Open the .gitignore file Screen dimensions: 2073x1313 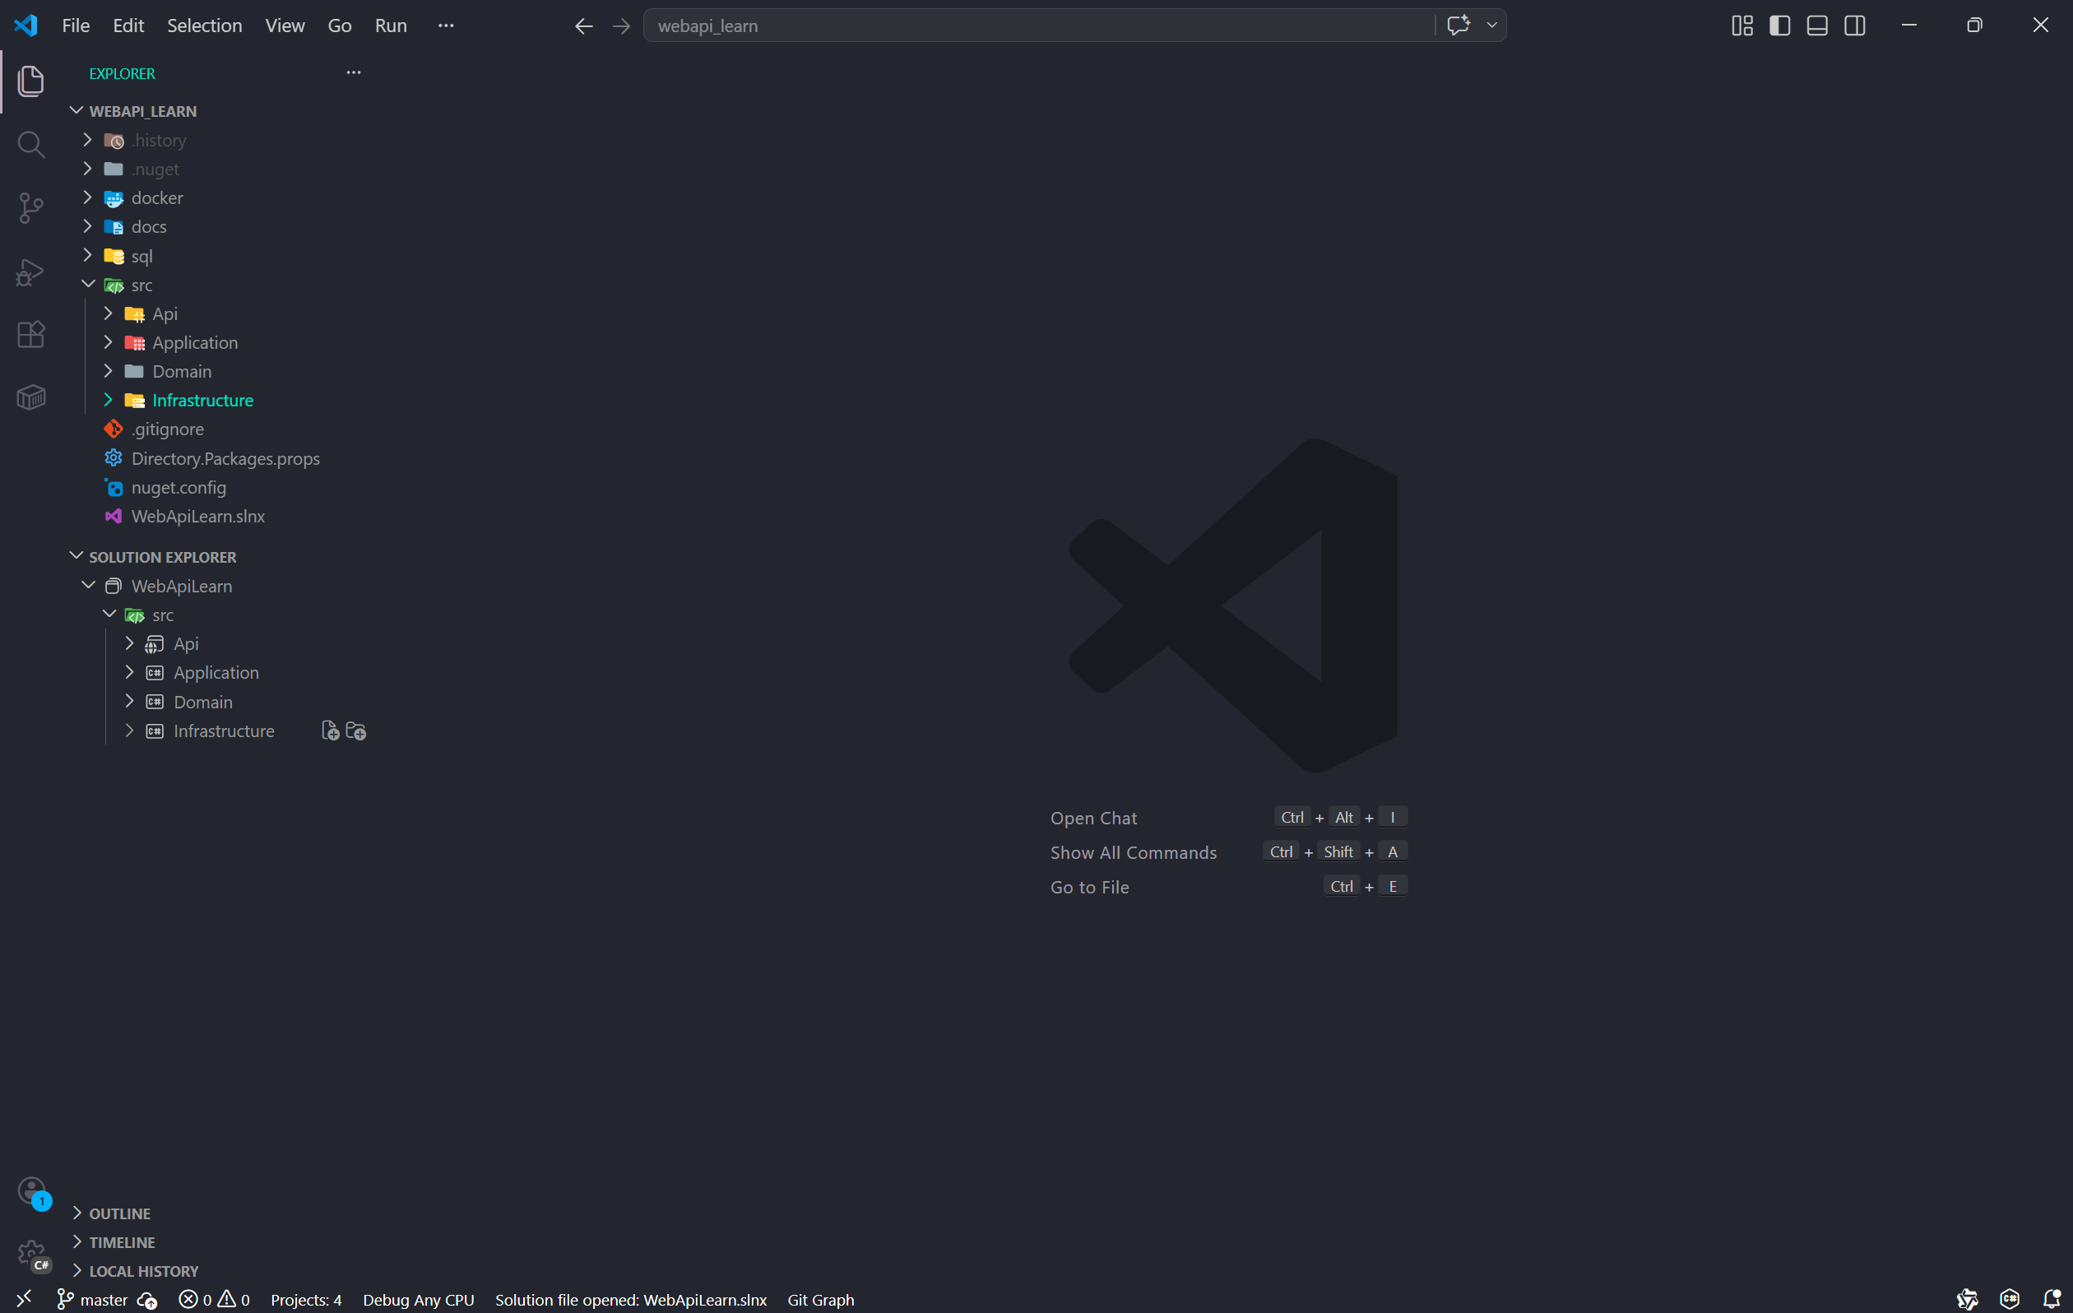pos(168,429)
